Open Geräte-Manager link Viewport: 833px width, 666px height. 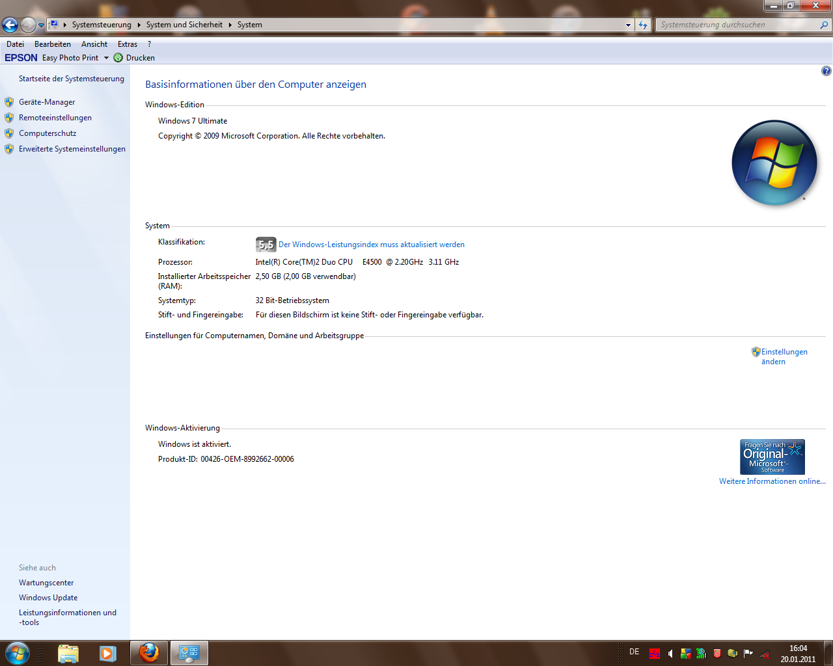[47, 102]
